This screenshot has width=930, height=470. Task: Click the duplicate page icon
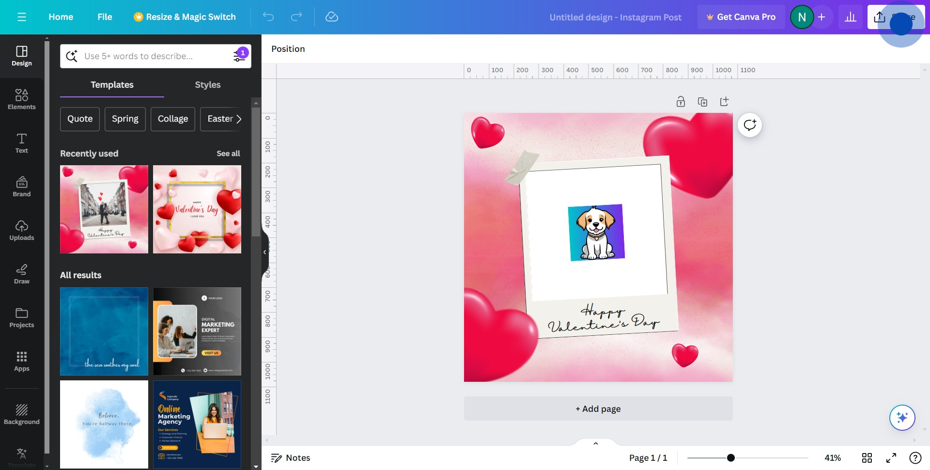[702, 102]
